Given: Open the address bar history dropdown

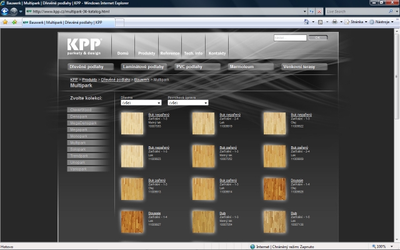Looking at the screenshot, I should (x=304, y=11).
